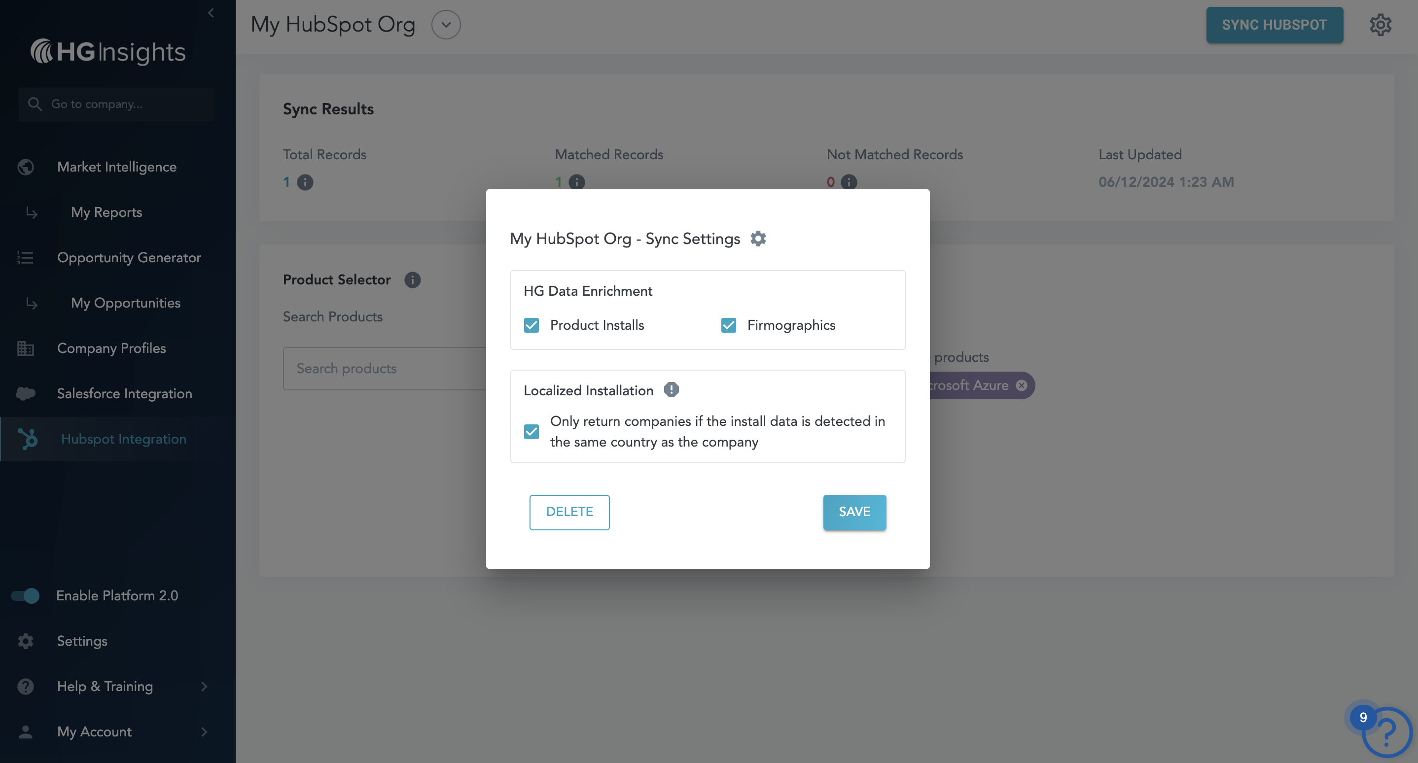
Task: Open the My HubSpot Org dropdown
Action: click(445, 25)
